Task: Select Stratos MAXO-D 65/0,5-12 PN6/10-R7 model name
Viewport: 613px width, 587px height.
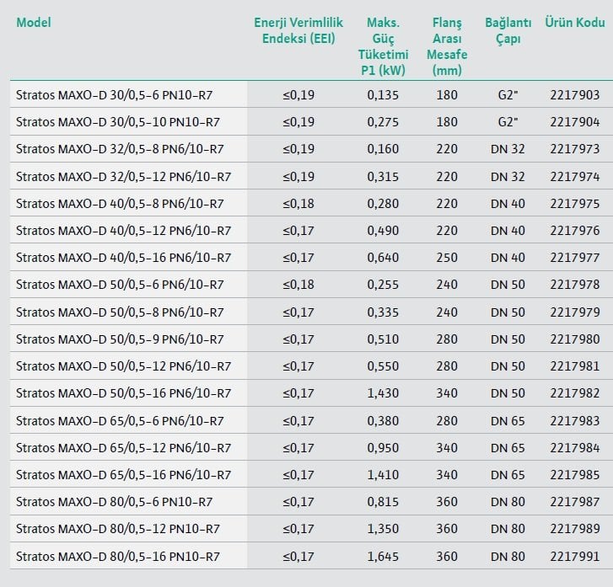Action: coord(124,447)
